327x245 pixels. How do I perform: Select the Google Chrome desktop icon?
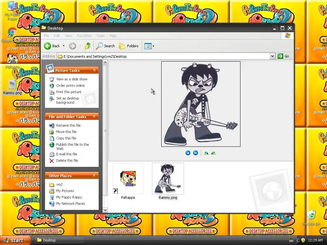(x=12, y=35)
